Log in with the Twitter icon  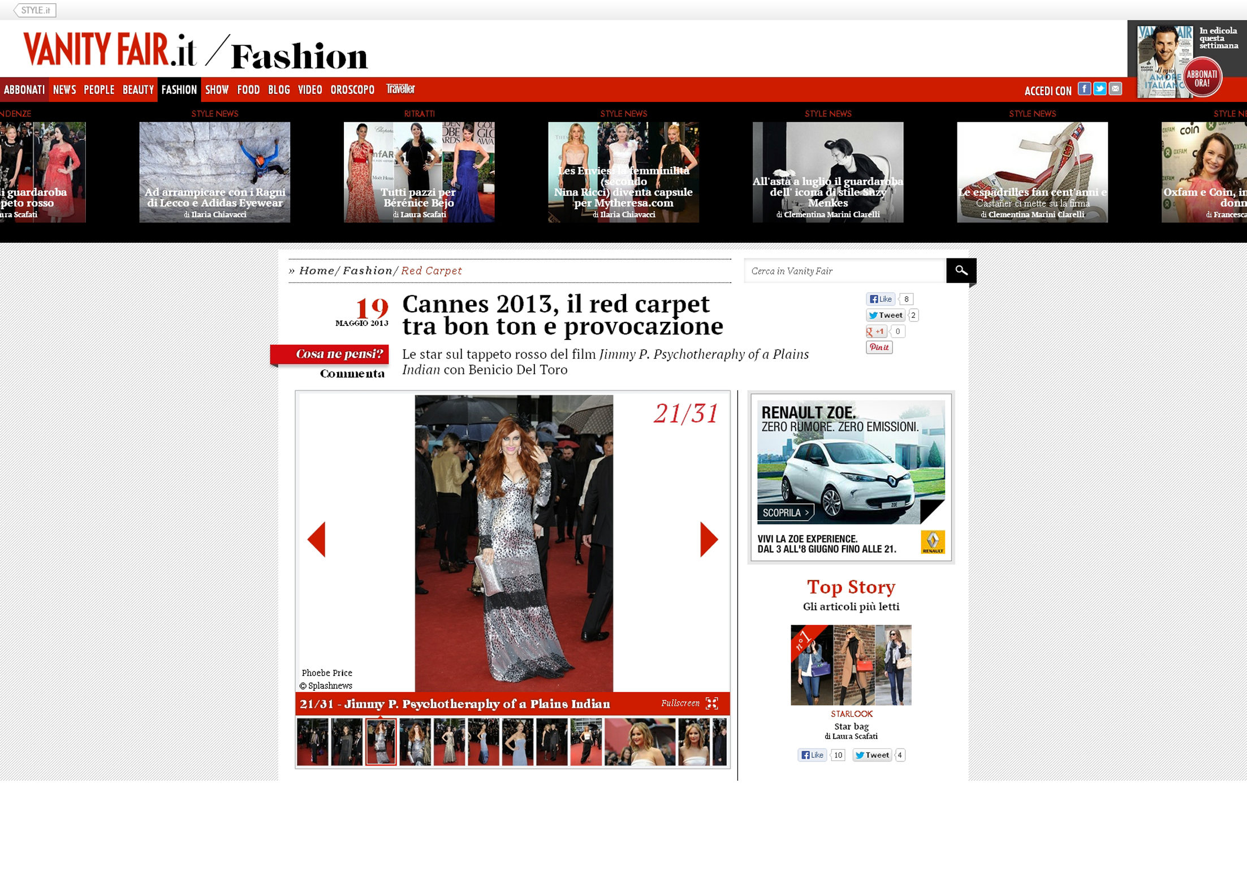pyautogui.click(x=1099, y=89)
